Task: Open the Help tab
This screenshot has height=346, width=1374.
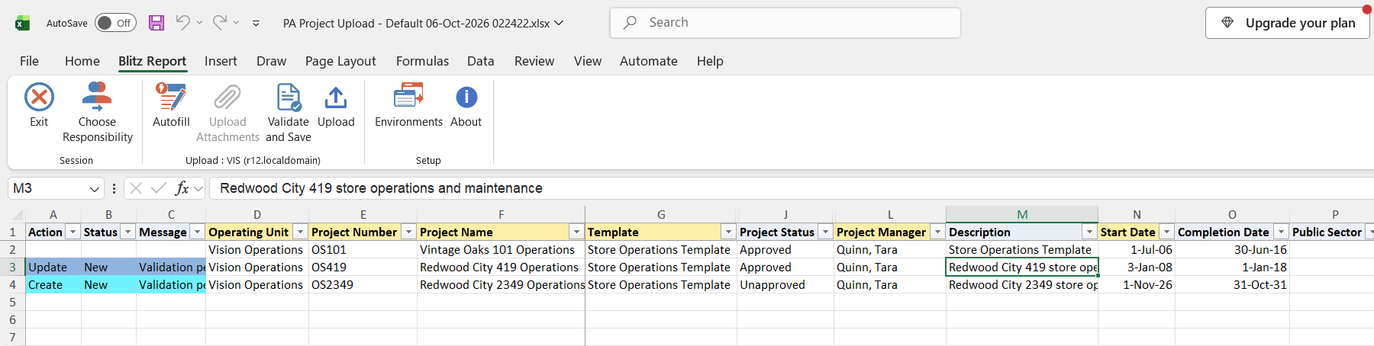Action: point(710,61)
